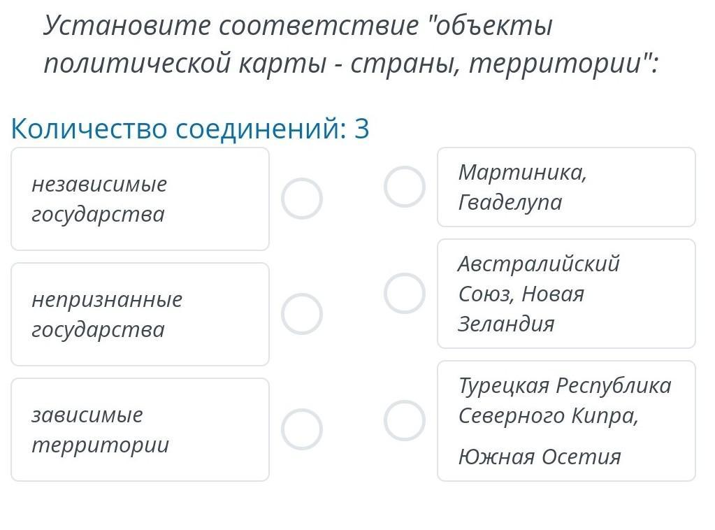Click the Австралийский Союз, Новая Зеландия card
The image size is (715, 530).
(x=566, y=293)
